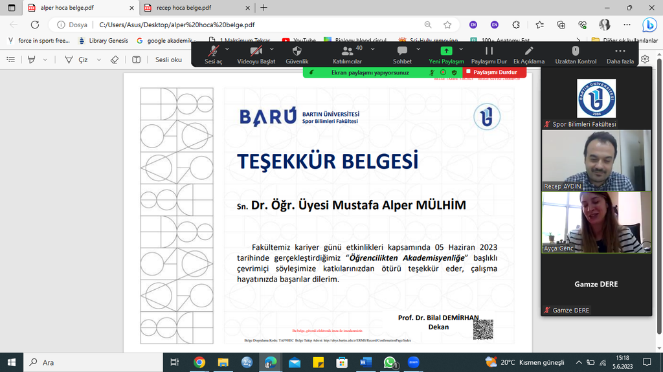Viewport: 663px width, 372px height.
Task: Click the red Paylaşımı Durdur button
Action: pos(490,72)
